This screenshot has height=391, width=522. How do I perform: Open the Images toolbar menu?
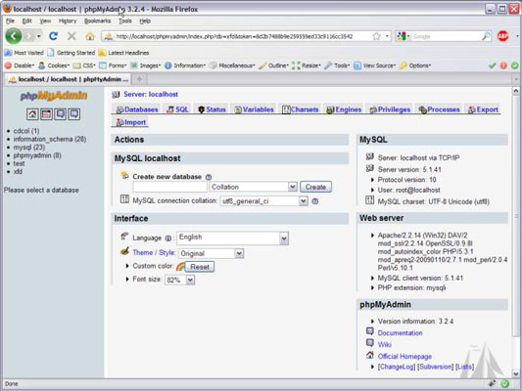coord(146,65)
